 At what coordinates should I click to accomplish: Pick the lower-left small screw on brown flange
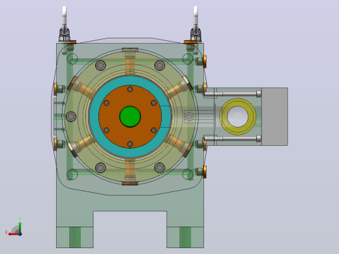pyautogui.click(x=106, y=130)
